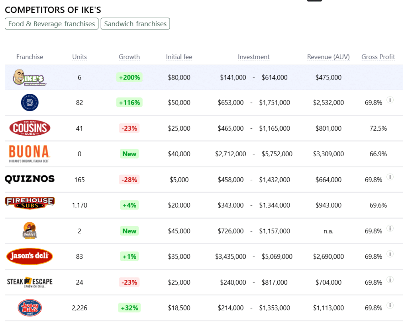This screenshot has width=408, height=322.
Task: Select the Steak Escape logo
Action: [x=29, y=282]
